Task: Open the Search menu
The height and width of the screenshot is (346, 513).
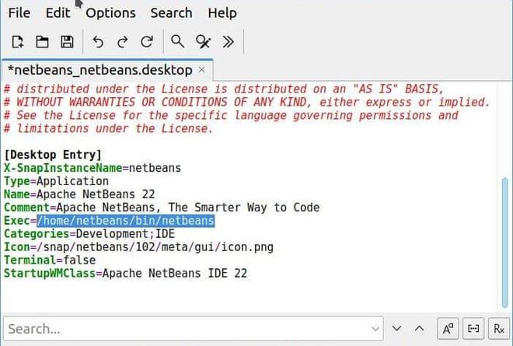Action: click(x=171, y=13)
